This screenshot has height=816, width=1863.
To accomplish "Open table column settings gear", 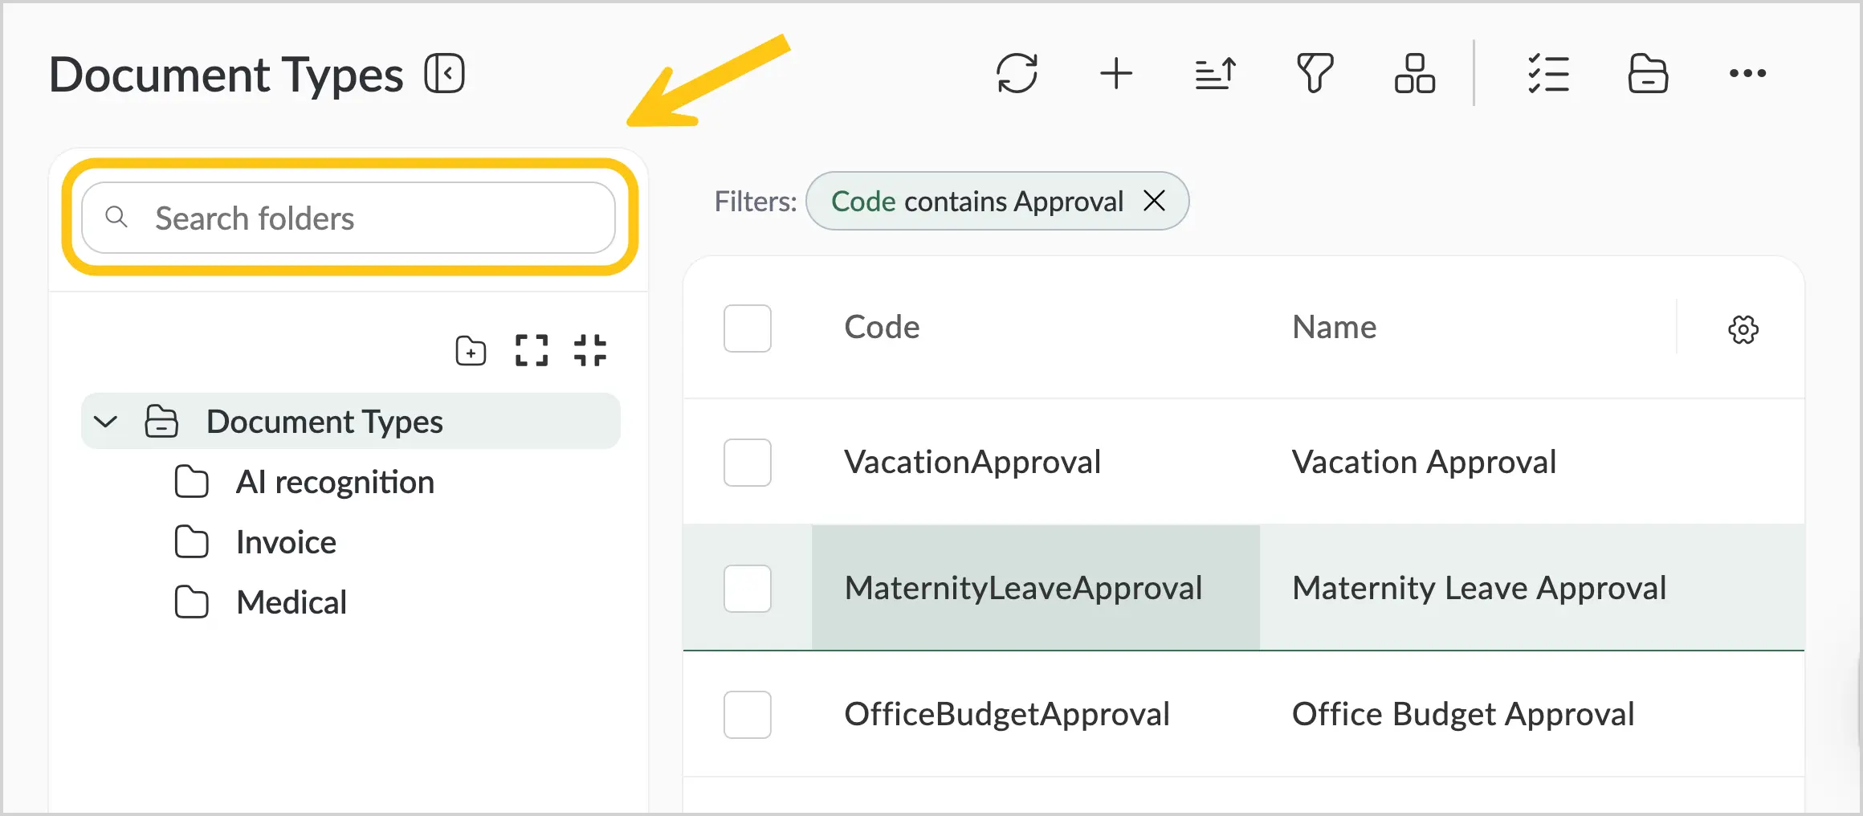I will click(x=1743, y=329).
